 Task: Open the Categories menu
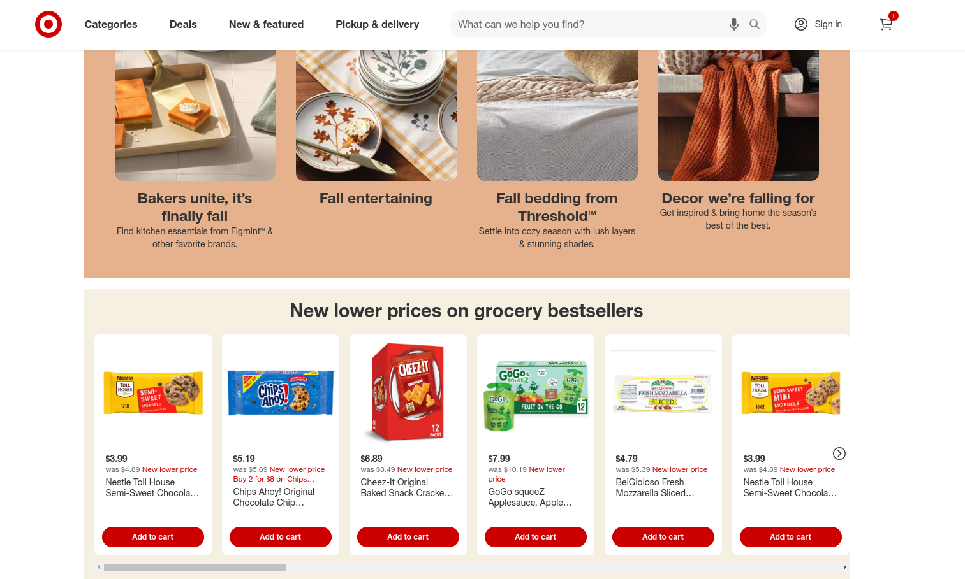click(111, 24)
